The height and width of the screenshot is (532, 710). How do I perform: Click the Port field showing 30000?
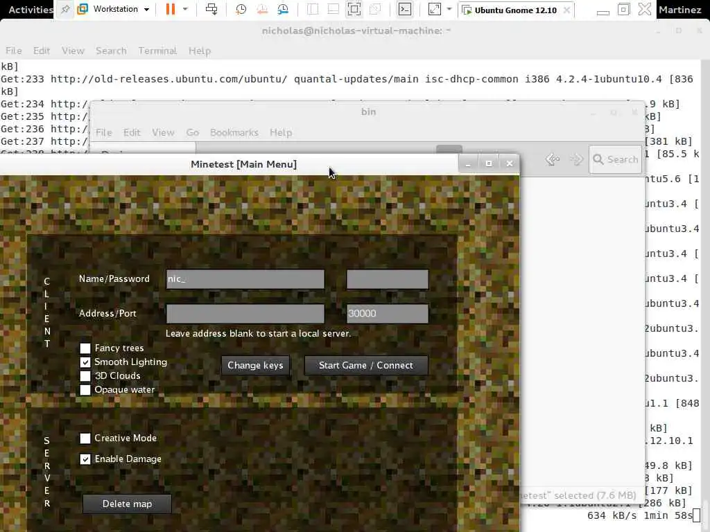(x=387, y=314)
